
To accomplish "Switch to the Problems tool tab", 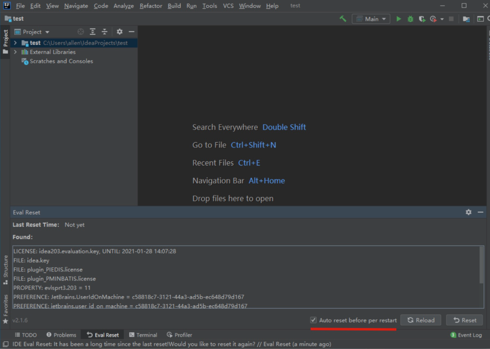I will pyautogui.click(x=61, y=335).
